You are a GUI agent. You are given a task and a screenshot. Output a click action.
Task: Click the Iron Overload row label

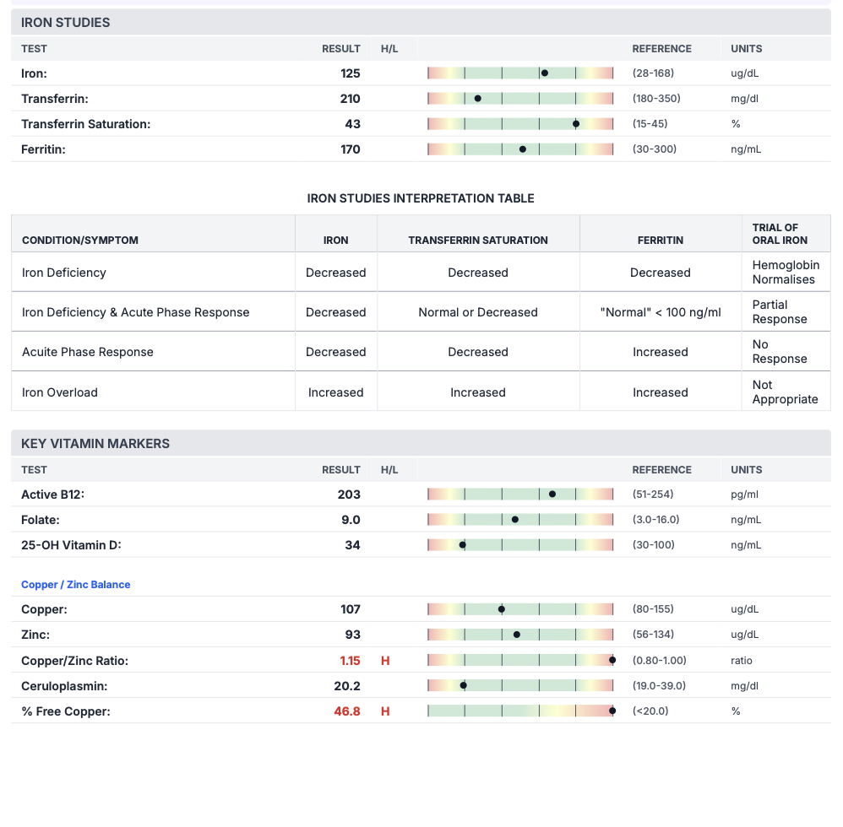[x=60, y=392]
